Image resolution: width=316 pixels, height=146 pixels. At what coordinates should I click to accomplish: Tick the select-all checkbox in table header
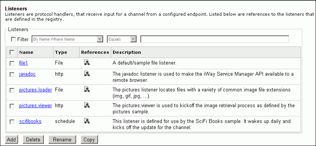point(12,52)
